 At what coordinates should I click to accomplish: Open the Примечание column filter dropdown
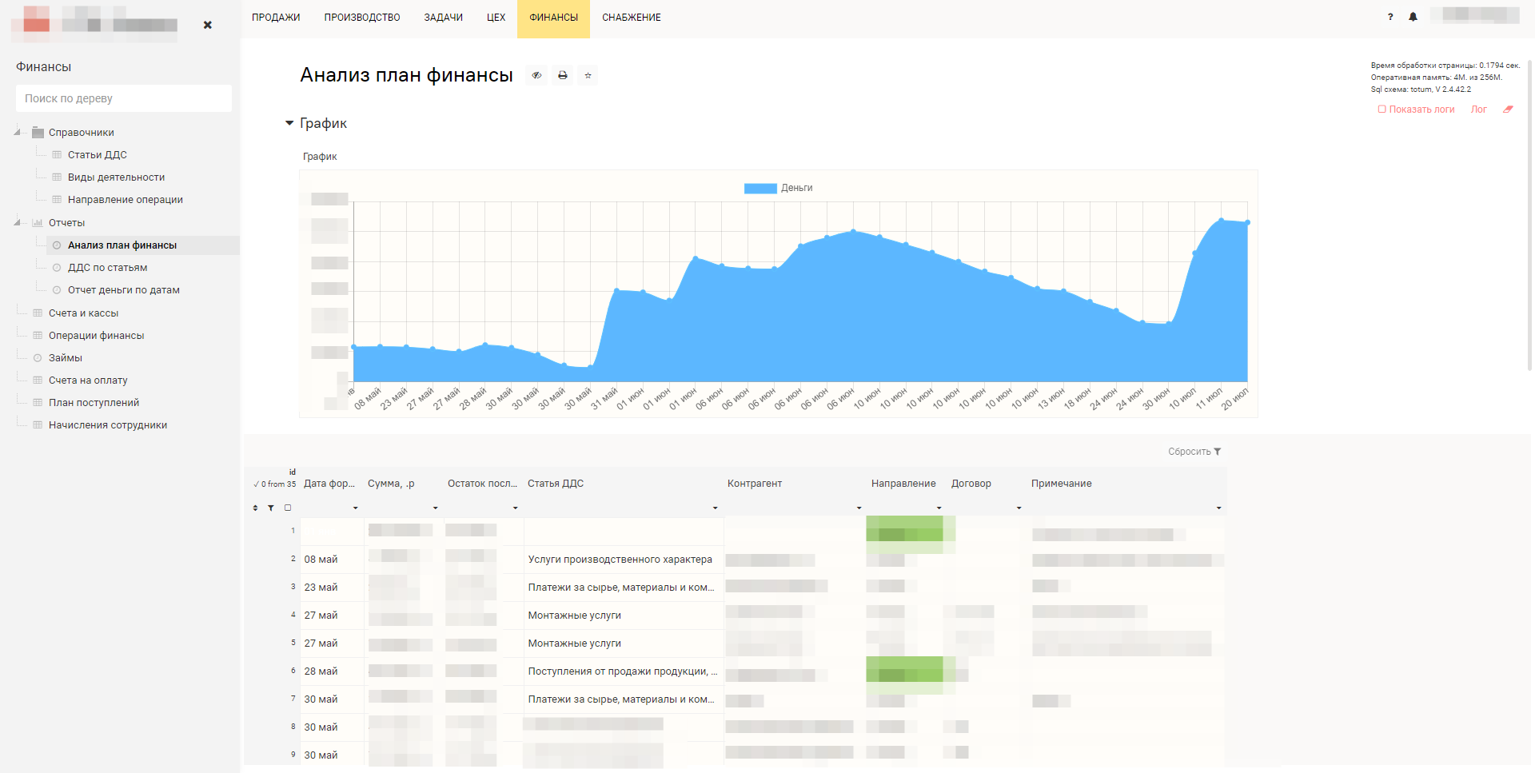coord(1219,508)
